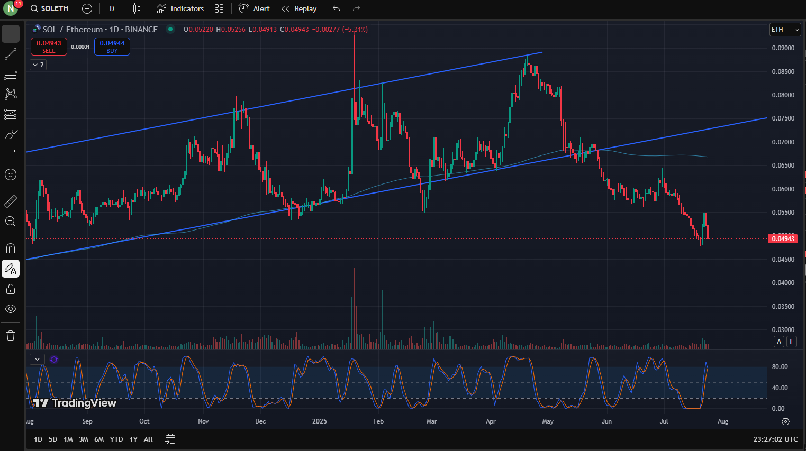Open the D timeframe interval selector

point(112,8)
